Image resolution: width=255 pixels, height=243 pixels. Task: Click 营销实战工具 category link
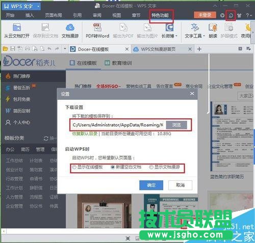pos(139,86)
